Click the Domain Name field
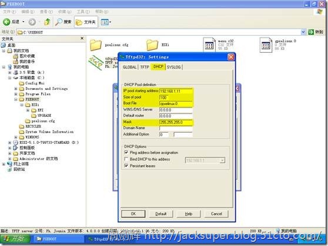The image size is (328, 246). point(176,129)
